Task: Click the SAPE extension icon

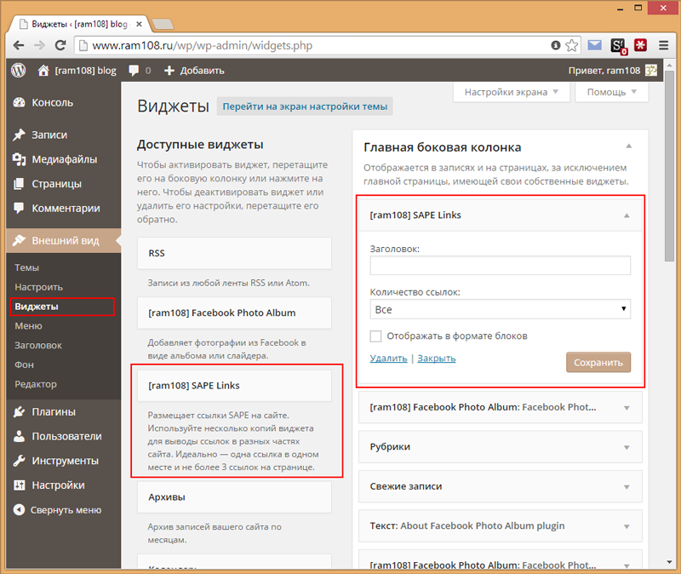Action: [618, 46]
